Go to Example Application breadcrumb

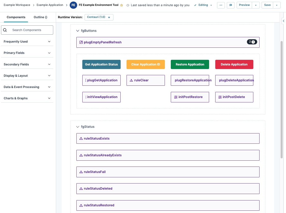(x=50, y=5)
